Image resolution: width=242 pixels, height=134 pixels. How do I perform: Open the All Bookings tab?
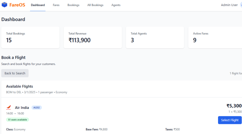coord(95,5)
